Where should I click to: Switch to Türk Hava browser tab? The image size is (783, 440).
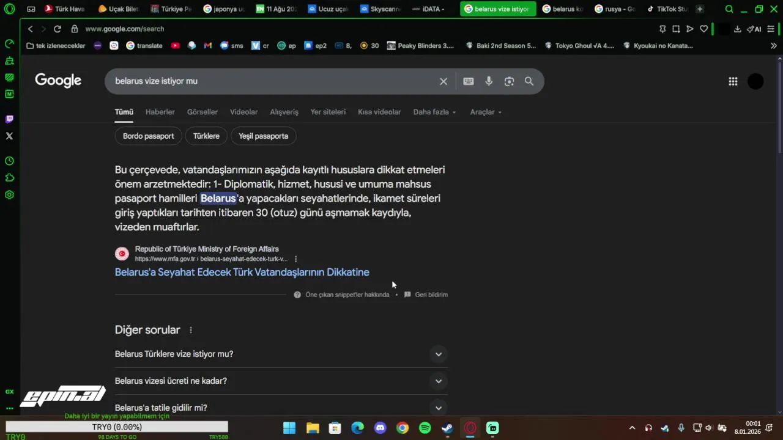coord(64,9)
